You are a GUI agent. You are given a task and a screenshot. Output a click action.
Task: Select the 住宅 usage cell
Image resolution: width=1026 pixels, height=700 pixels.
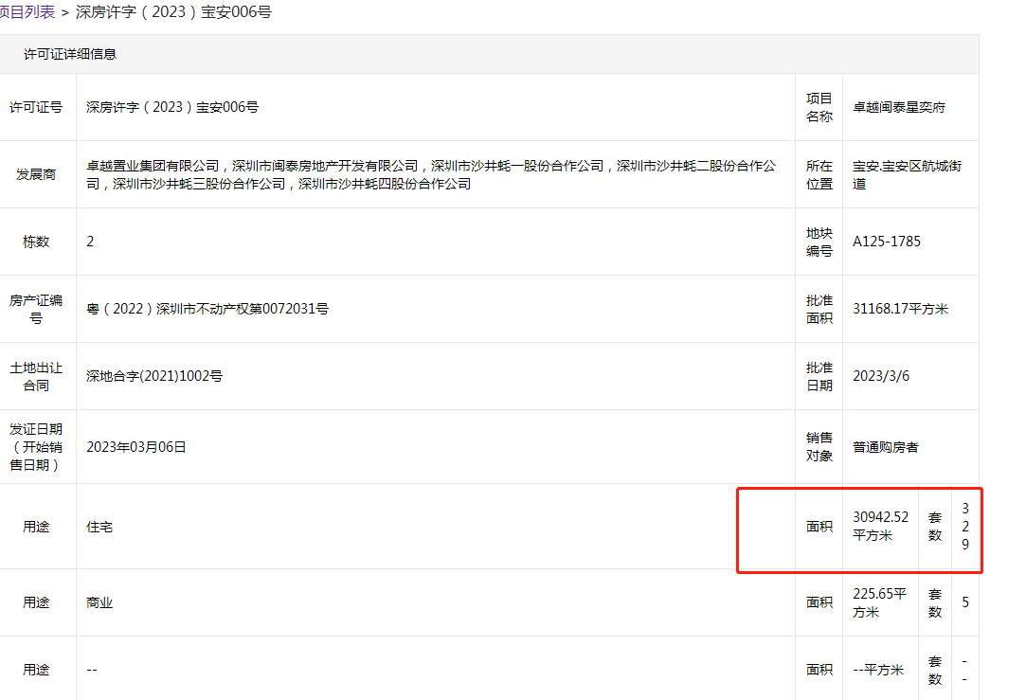99,527
